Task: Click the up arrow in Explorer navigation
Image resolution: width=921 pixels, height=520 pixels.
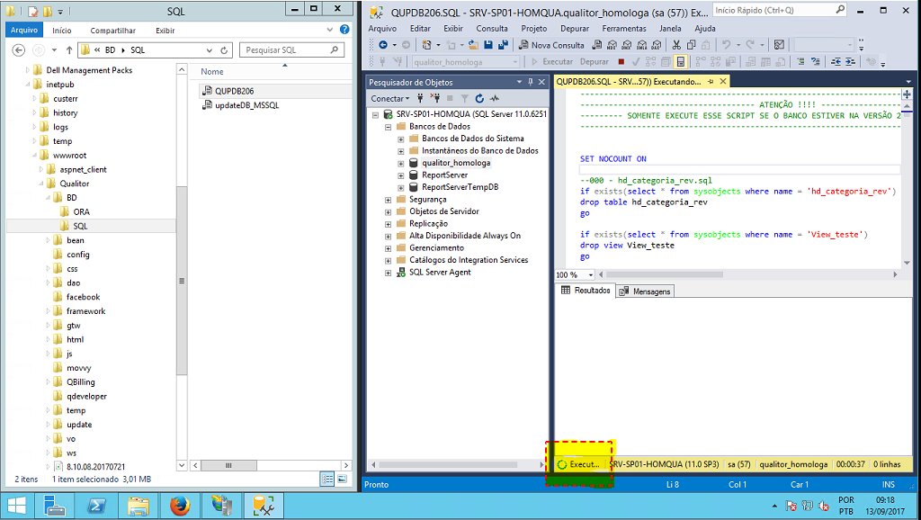Action: pyautogui.click(x=69, y=50)
